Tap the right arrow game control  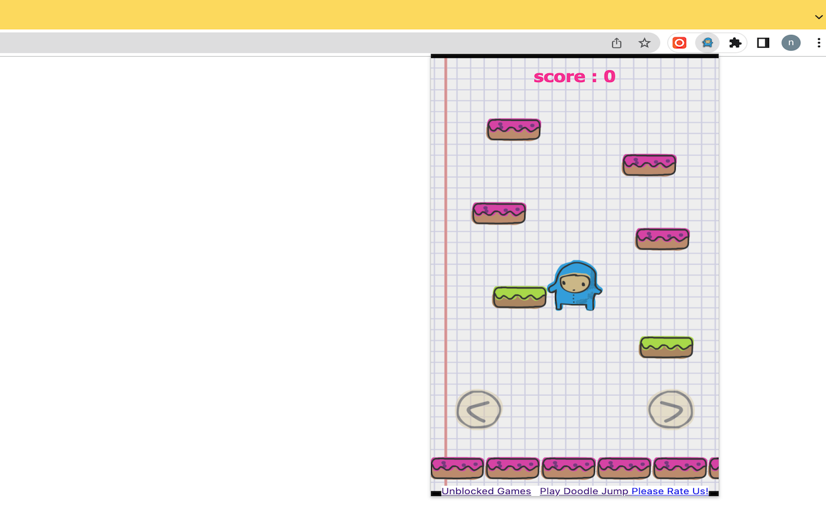click(x=670, y=410)
